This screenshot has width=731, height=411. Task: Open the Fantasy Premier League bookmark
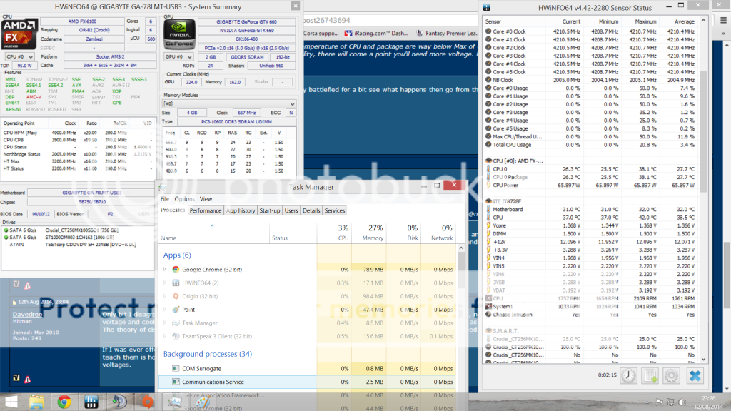[447, 33]
